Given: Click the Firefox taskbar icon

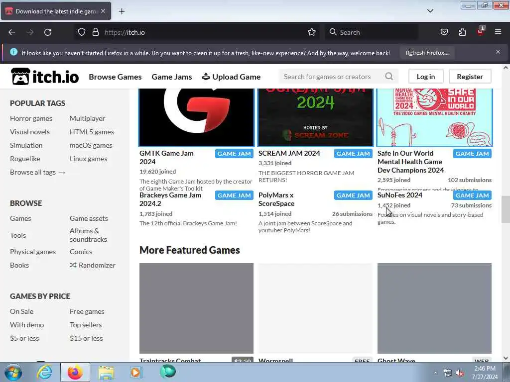Looking at the screenshot, I should [75, 372].
